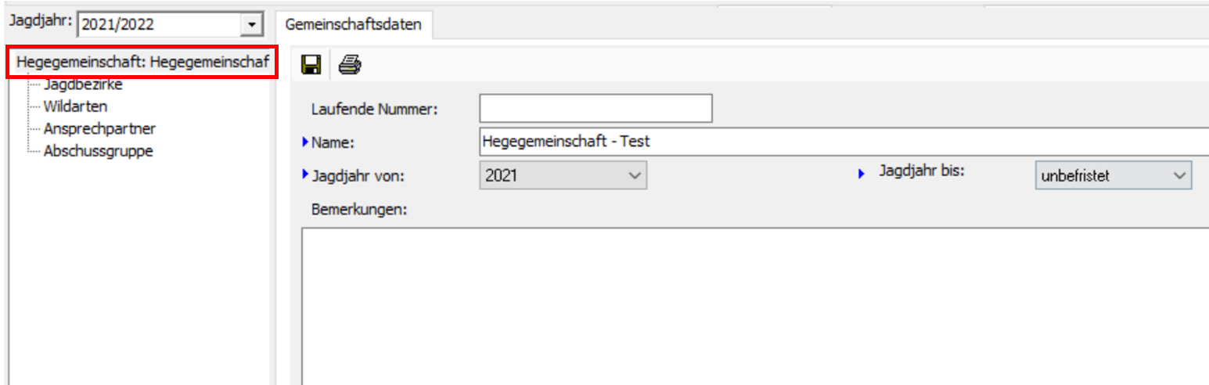1209x385 pixels.
Task: Click the save floppy disk icon
Action: (309, 66)
